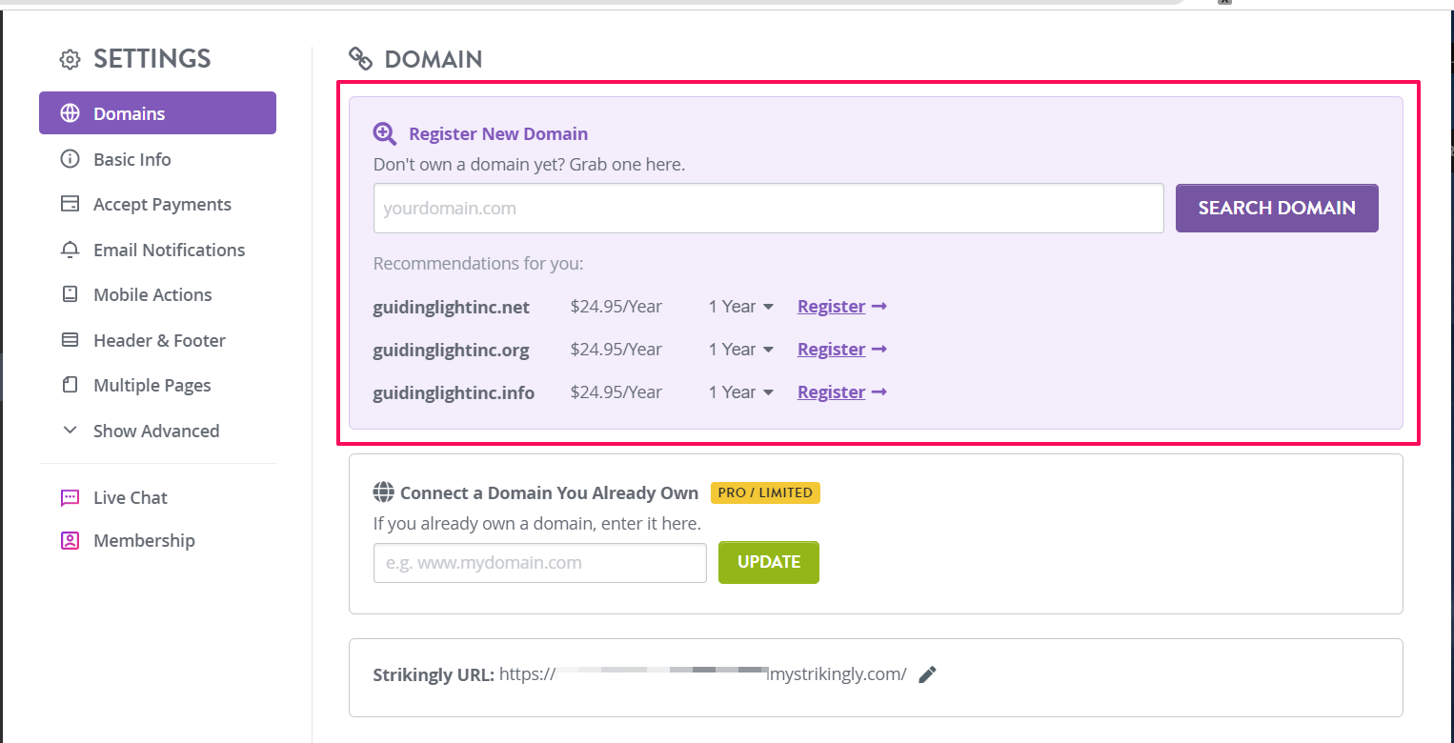Register the guidinglightinc.org domain

tap(831, 350)
